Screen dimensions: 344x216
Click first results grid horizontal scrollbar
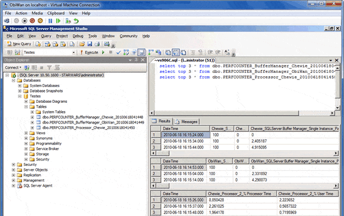point(163,153)
